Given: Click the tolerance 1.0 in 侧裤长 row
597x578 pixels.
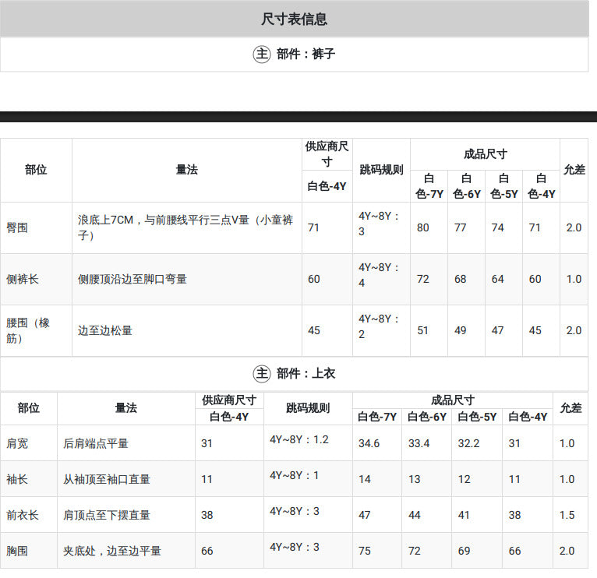Looking at the screenshot, I should 574,279.
